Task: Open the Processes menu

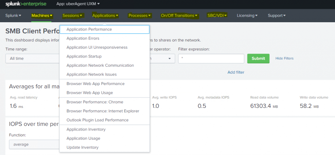Action: [x=140, y=15]
